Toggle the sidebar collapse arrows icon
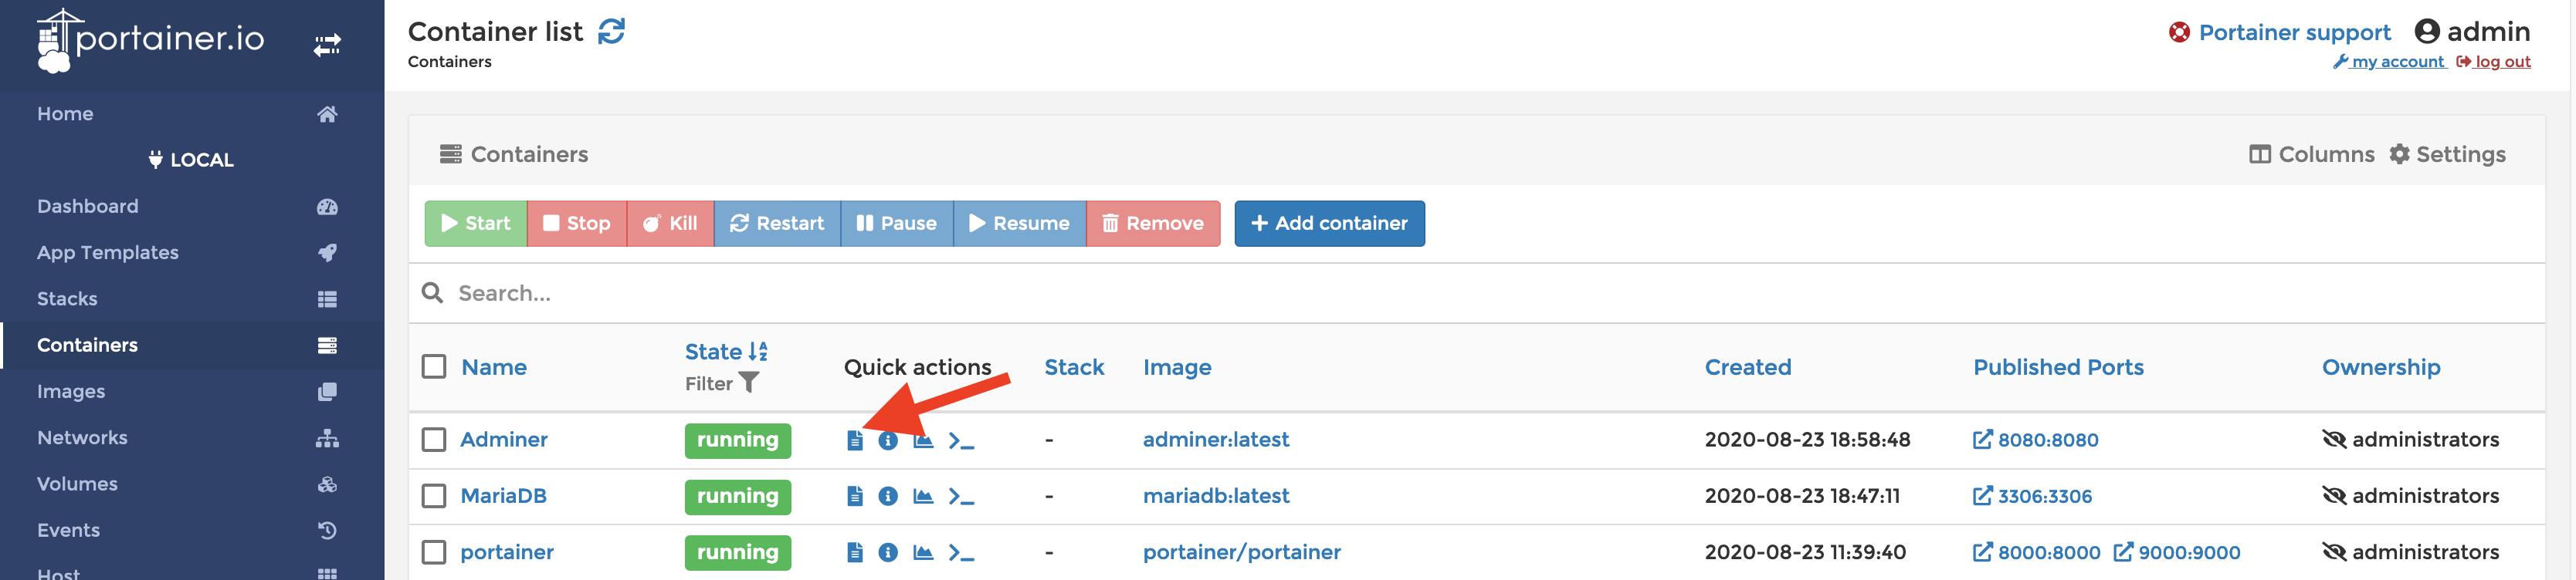 tap(327, 45)
